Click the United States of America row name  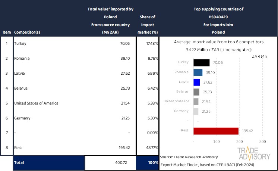pos(36,103)
